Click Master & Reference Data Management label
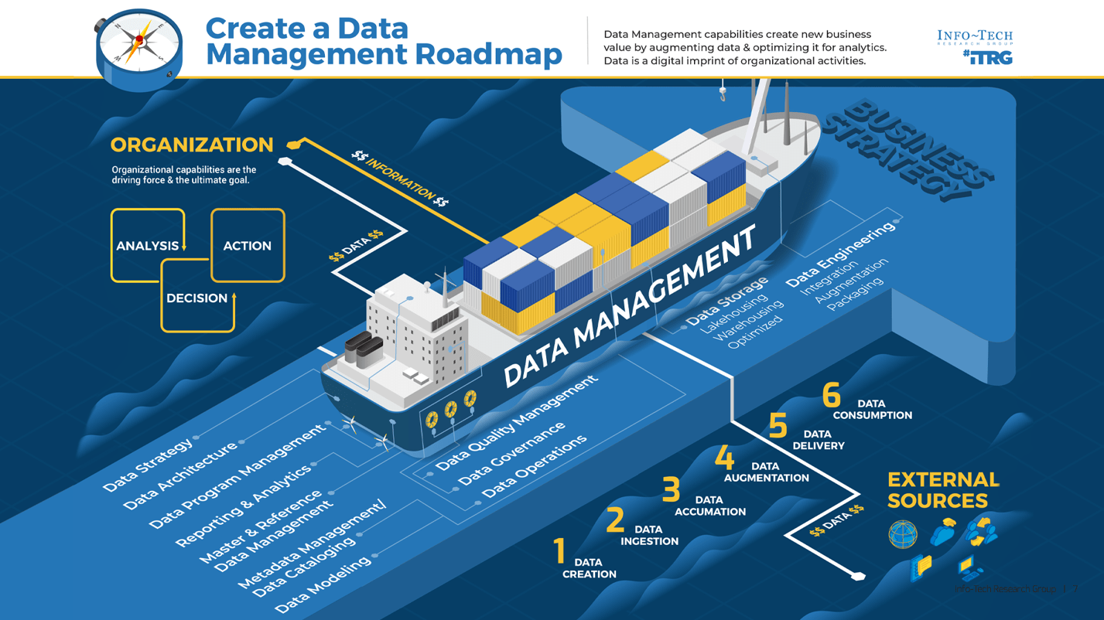 pos(267,530)
